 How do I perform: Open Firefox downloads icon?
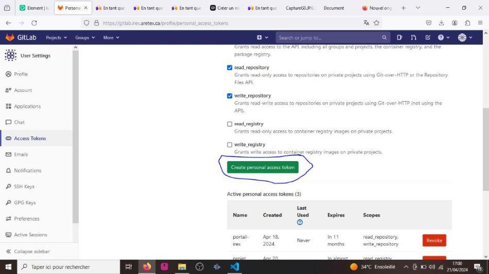coord(441,23)
